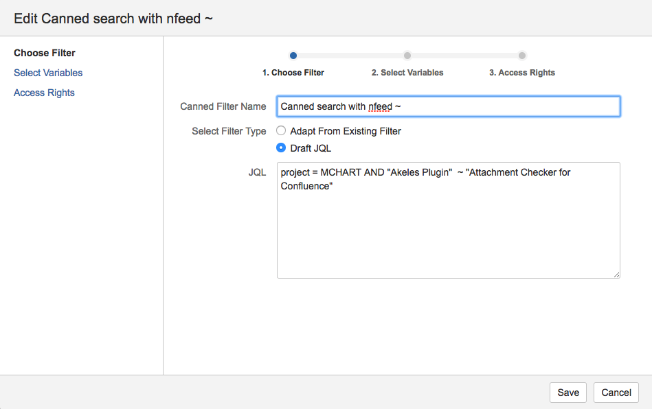Select the Choose Filter entry in the sidebar
The height and width of the screenshot is (409, 652).
(44, 53)
